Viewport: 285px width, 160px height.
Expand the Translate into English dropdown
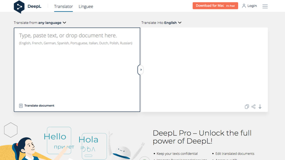tap(161, 23)
